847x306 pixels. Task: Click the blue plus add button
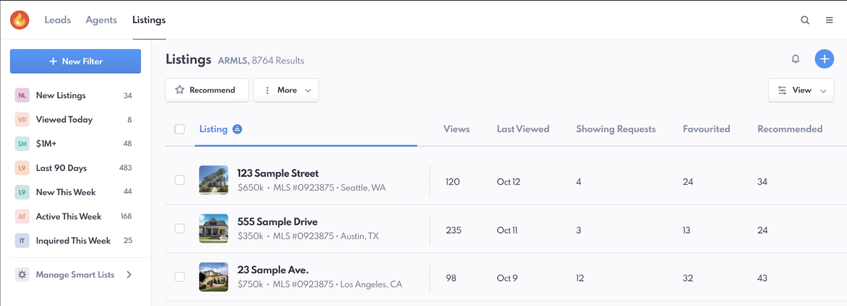click(824, 59)
